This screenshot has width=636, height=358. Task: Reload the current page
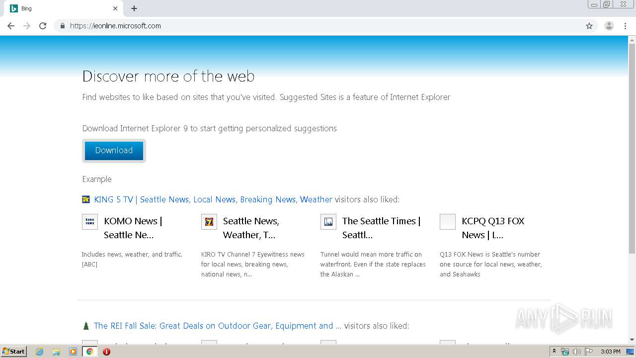click(43, 26)
